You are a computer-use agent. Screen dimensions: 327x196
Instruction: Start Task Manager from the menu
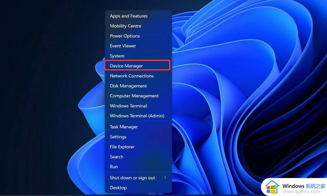124,127
